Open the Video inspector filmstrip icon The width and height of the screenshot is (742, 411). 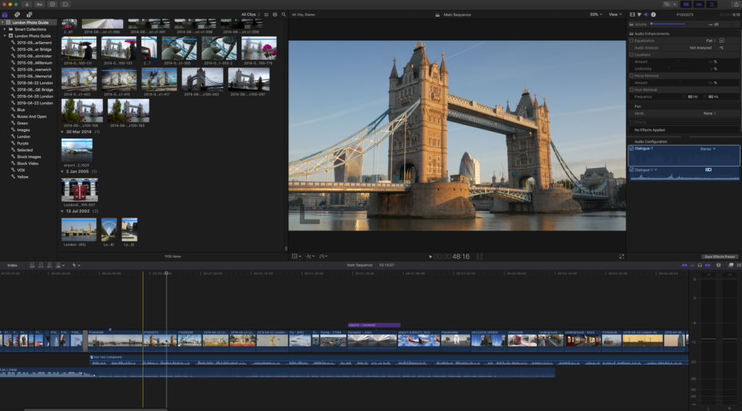(x=632, y=14)
